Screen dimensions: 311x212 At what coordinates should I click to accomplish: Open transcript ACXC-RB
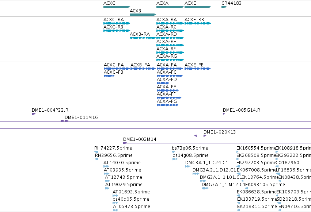point(117,31)
